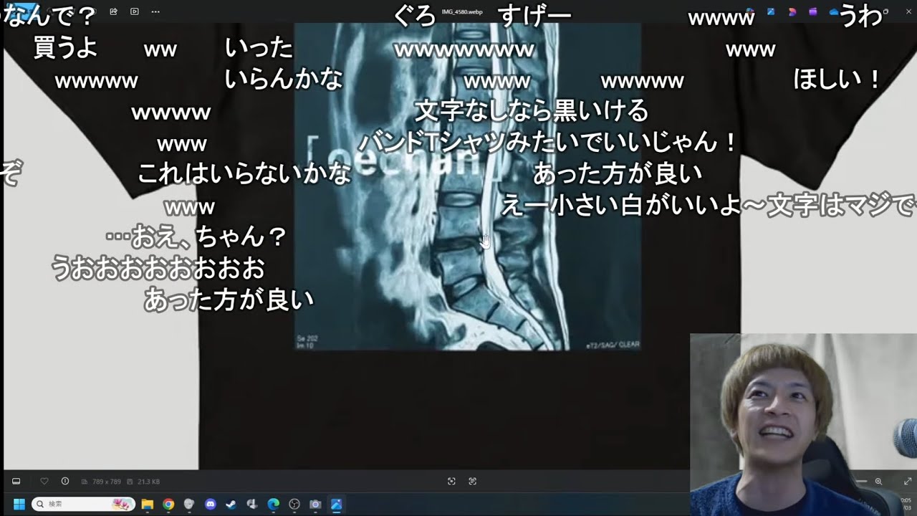
Task: Click the gray round icon beside Chrome
Action: point(189,505)
